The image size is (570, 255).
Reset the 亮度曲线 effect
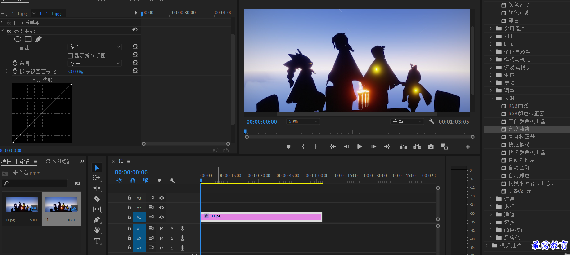pos(135,30)
